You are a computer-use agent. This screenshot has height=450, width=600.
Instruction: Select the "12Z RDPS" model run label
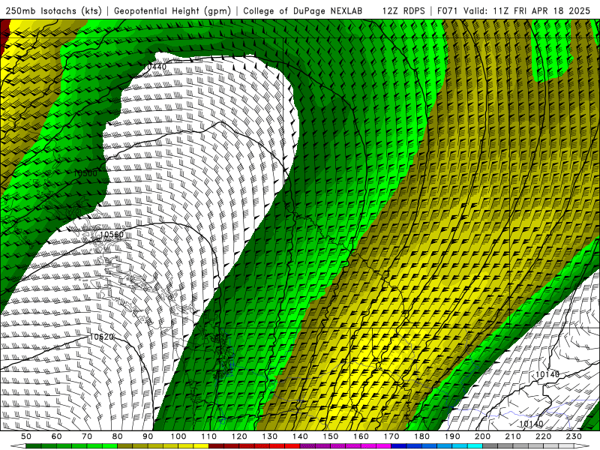(x=403, y=10)
